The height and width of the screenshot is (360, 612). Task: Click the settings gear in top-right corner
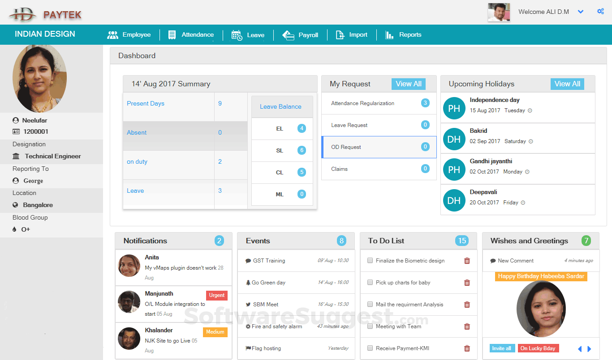600,11
